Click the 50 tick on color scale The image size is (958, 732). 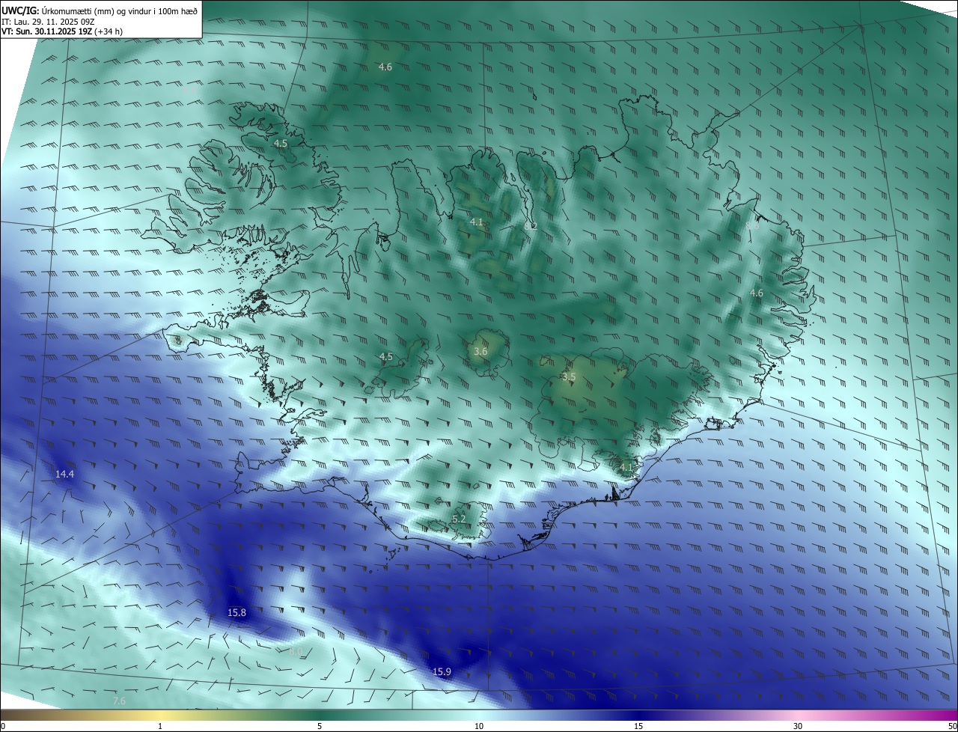(952, 727)
